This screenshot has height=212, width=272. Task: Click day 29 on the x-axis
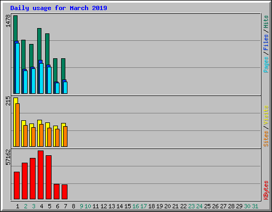coord(239,206)
